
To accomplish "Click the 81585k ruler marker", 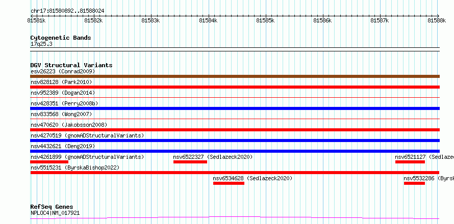I will (x=266, y=20).
